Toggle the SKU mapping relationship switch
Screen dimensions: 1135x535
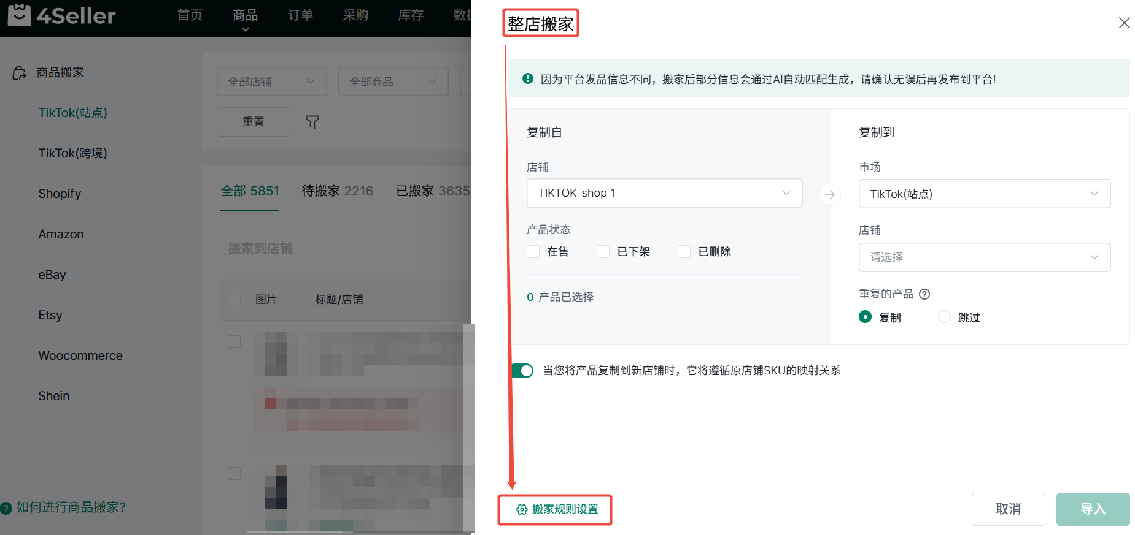(522, 371)
